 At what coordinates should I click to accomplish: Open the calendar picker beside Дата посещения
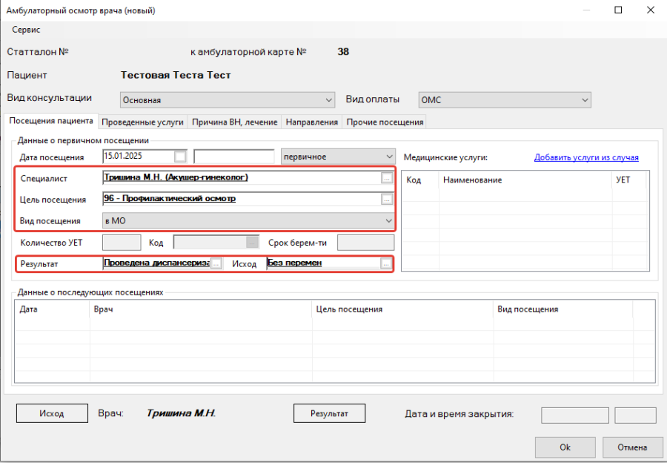[180, 157]
